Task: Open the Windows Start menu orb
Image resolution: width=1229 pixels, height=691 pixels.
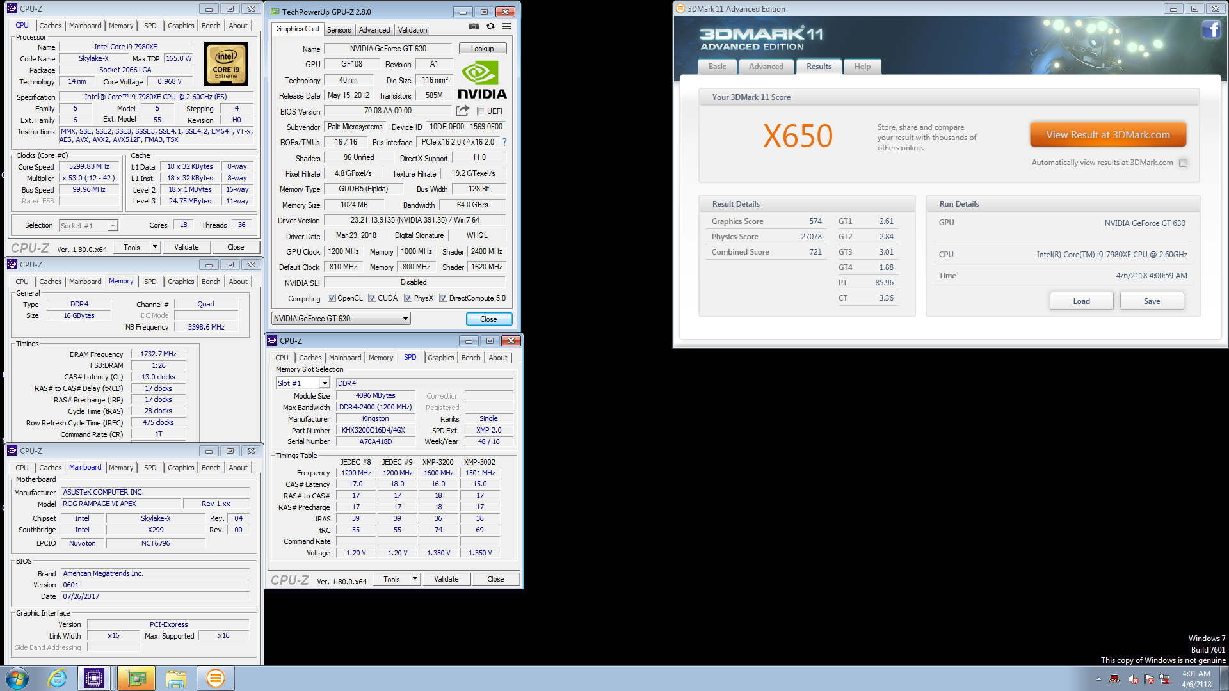Action: point(17,678)
